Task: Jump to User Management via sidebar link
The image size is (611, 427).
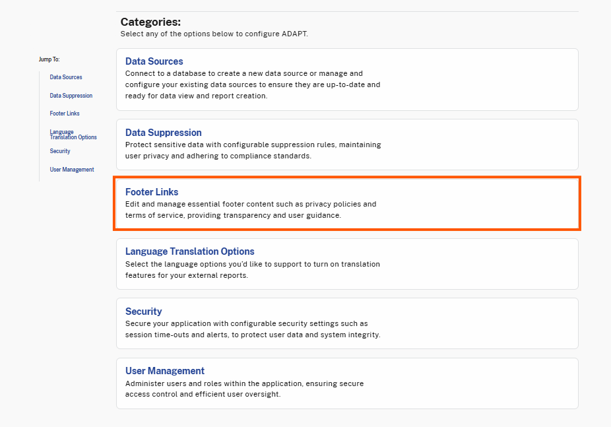Action: pos(71,169)
